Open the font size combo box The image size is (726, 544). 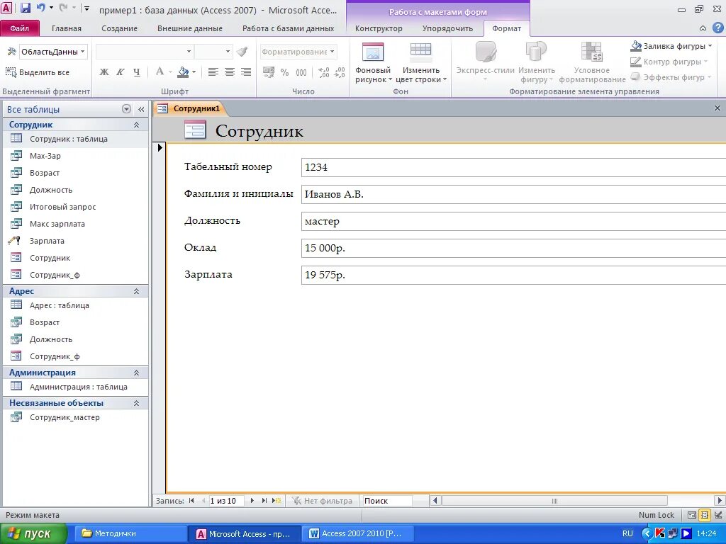pyautogui.click(x=228, y=51)
